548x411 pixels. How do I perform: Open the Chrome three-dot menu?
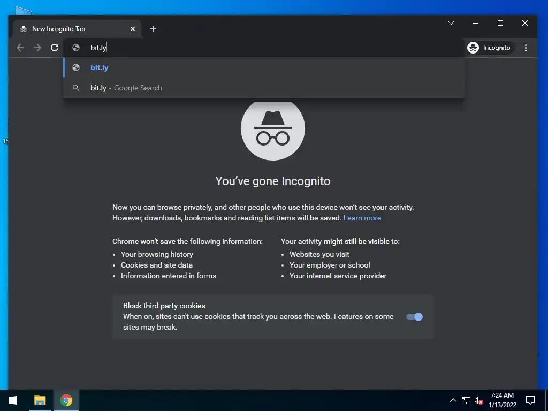click(526, 48)
